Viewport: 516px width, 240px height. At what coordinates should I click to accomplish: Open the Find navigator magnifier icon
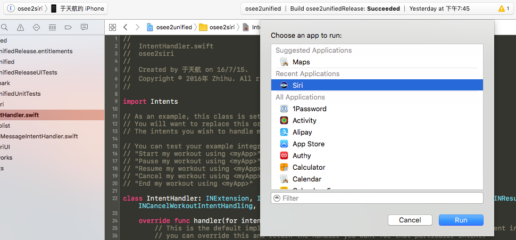(5, 27)
